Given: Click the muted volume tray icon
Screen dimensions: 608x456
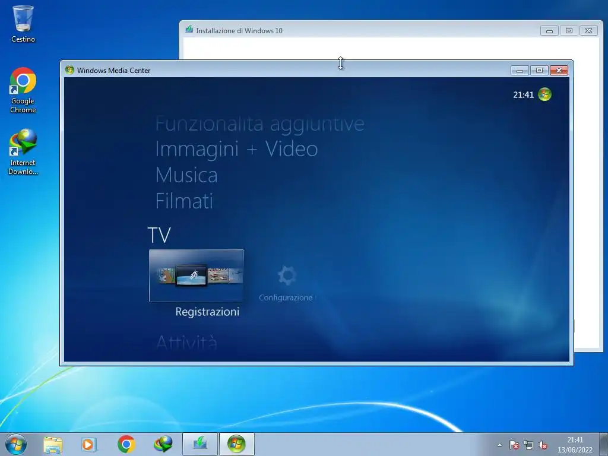Looking at the screenshot, I should click(x=543, y=445).
